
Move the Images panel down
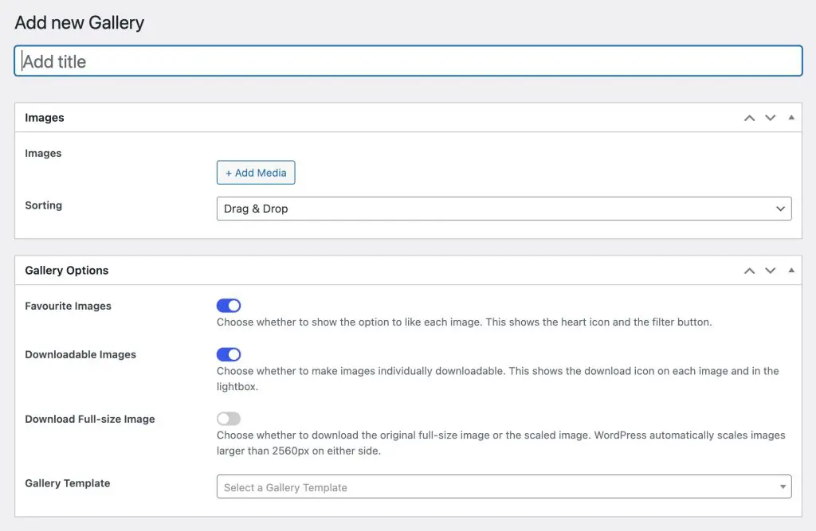coord(770,118)
